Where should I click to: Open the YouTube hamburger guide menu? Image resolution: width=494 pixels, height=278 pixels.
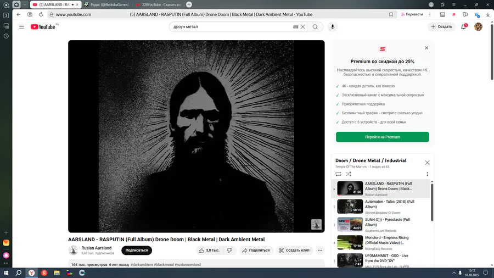(x=21, y=27)
